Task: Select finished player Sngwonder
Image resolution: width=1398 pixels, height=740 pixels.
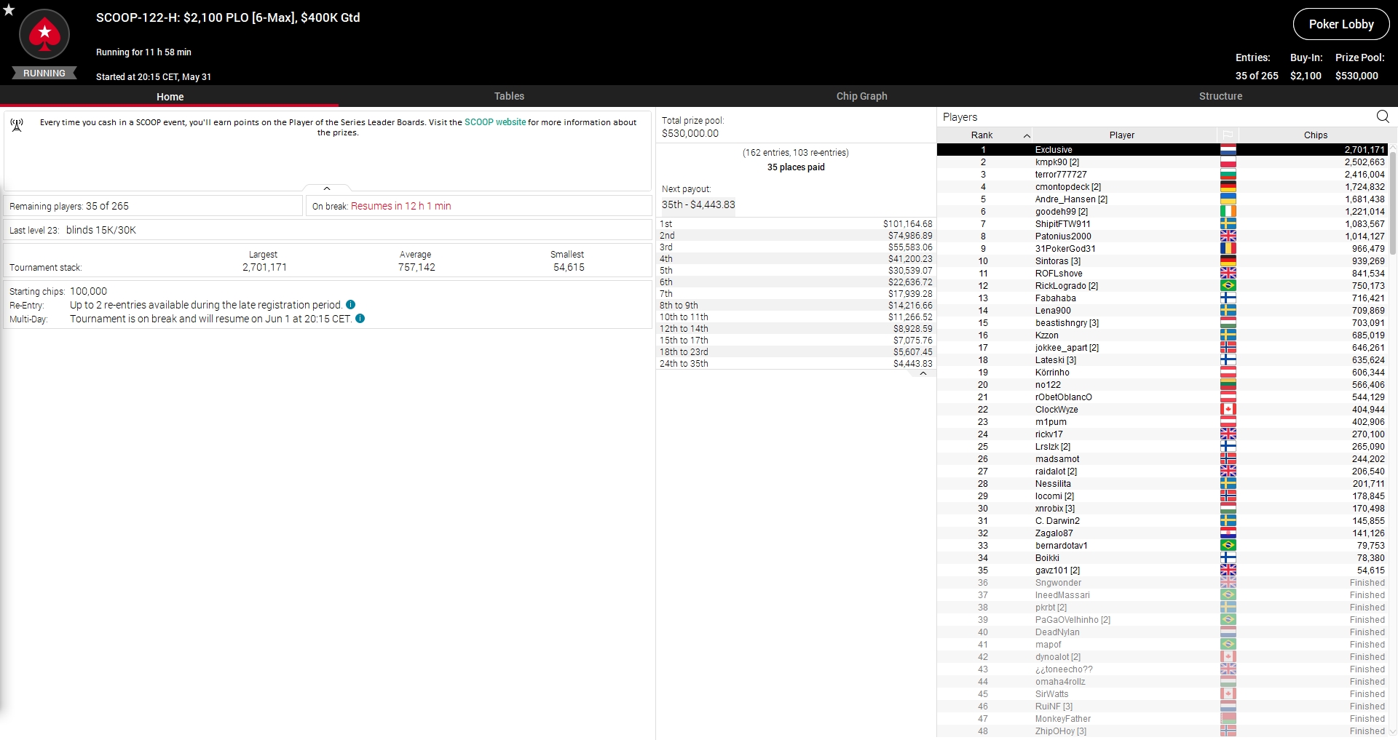Action: [1162, 583]
